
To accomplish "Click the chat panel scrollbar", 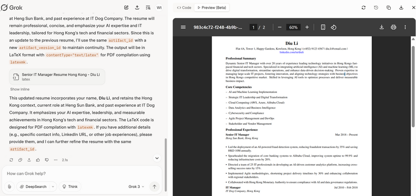I will click(x=166, y=165).
